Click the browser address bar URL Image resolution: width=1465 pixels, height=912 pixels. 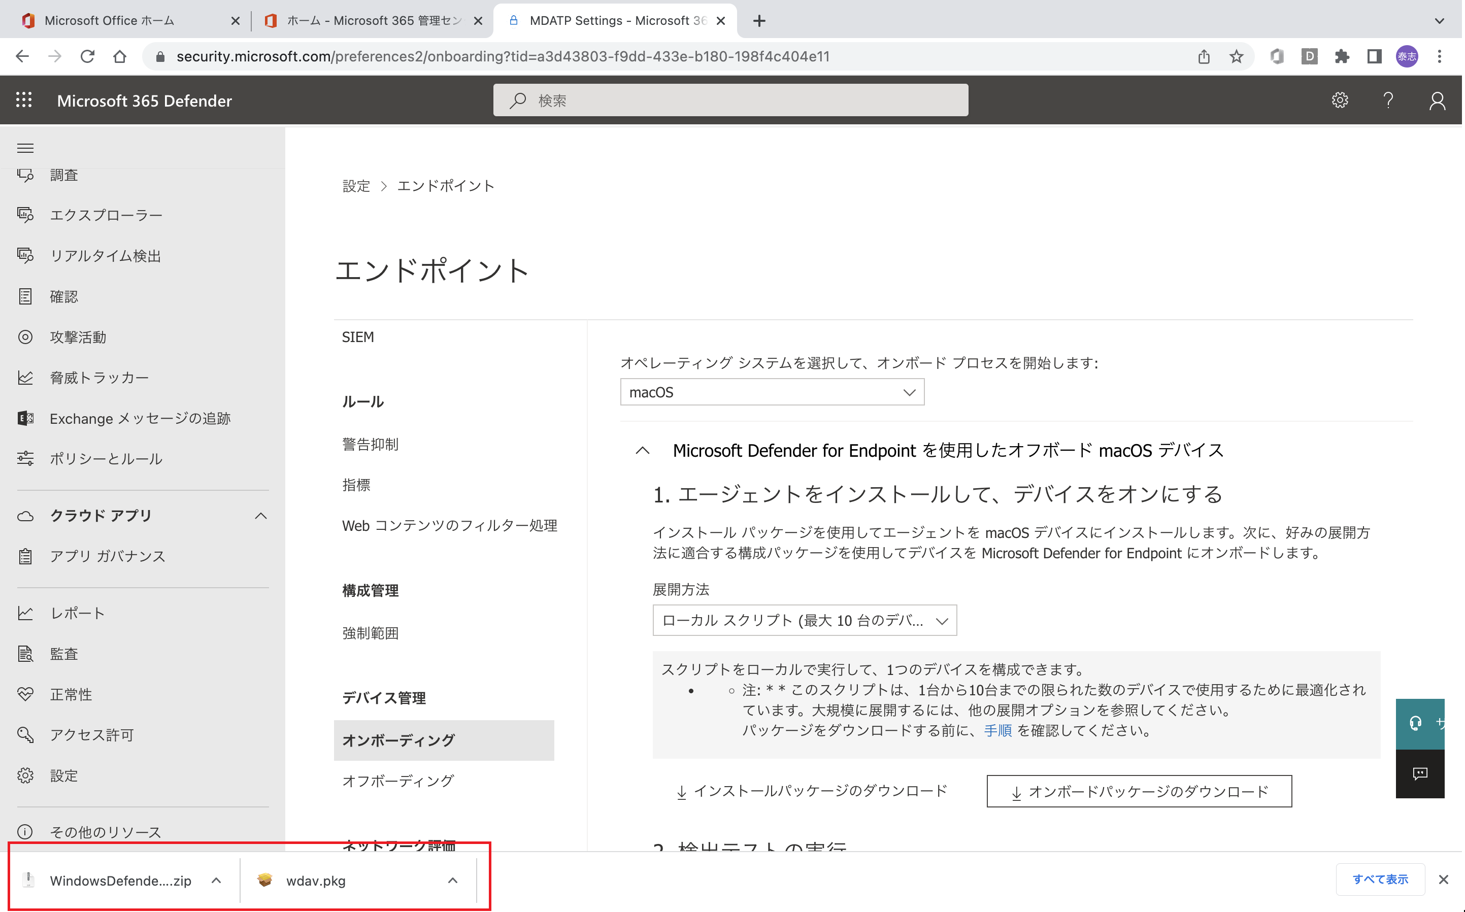(503, 57)
